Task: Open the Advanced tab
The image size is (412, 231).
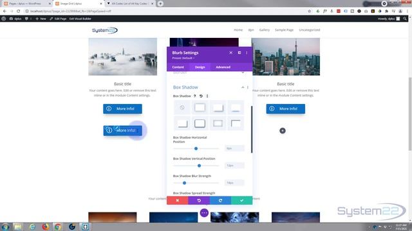Action: point(223,67)
